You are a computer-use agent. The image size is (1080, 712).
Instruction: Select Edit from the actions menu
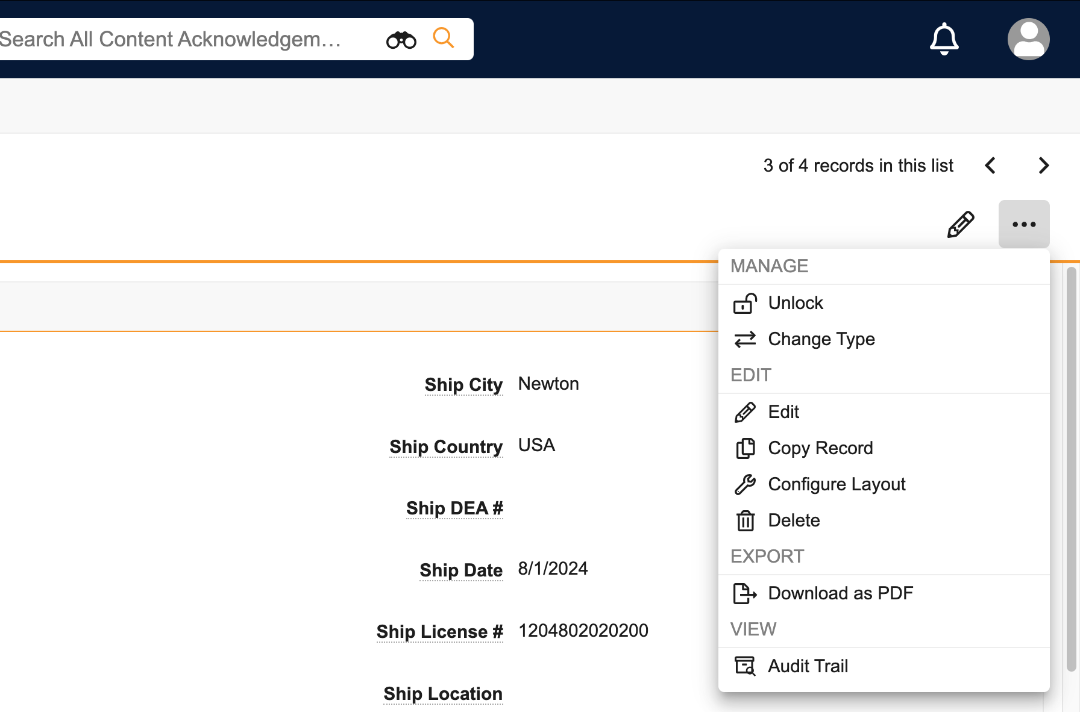(x=783, y=412)
